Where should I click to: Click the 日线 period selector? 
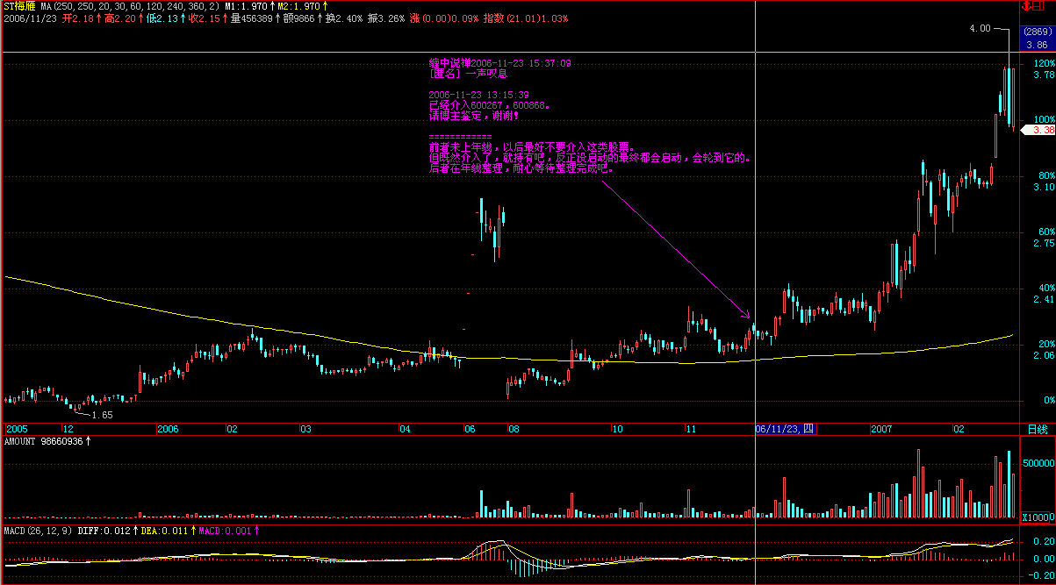click(1037, 429)
